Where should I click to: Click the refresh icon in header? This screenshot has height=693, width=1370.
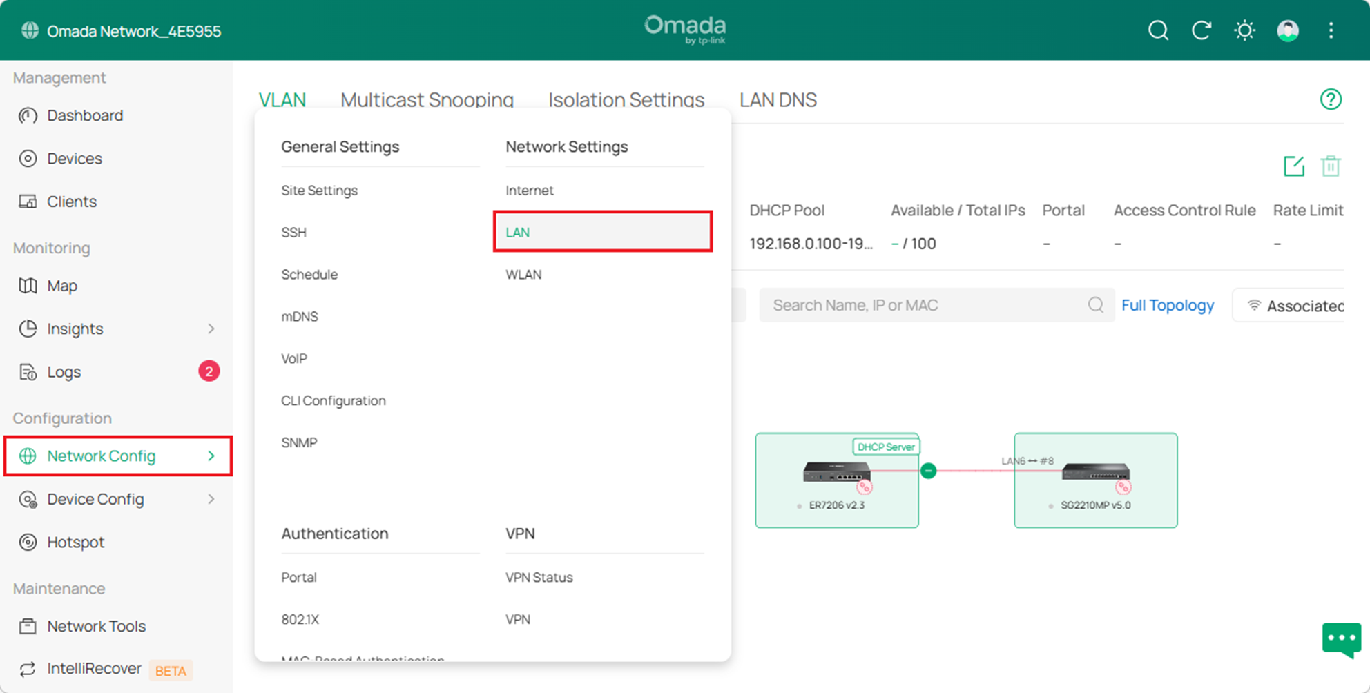pos(1202,30)
